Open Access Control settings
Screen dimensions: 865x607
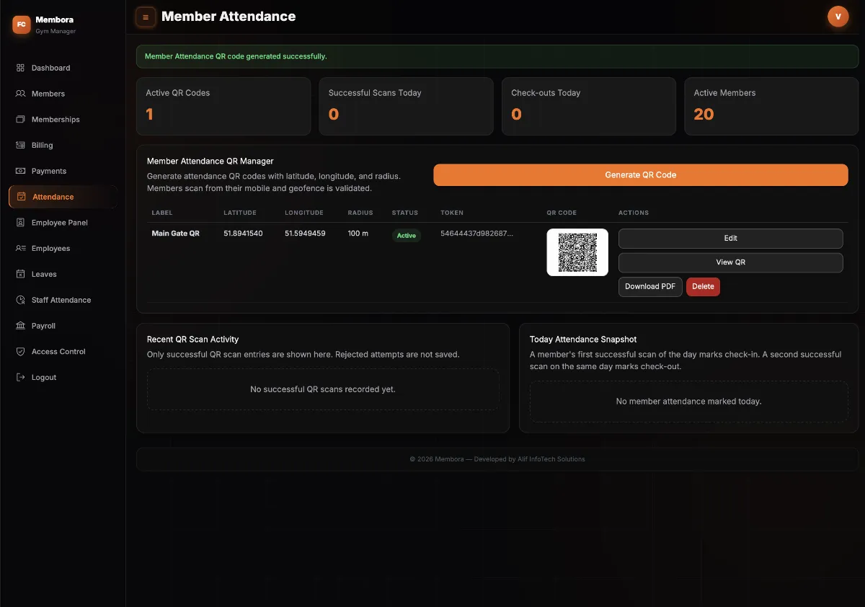pos(63,352)
